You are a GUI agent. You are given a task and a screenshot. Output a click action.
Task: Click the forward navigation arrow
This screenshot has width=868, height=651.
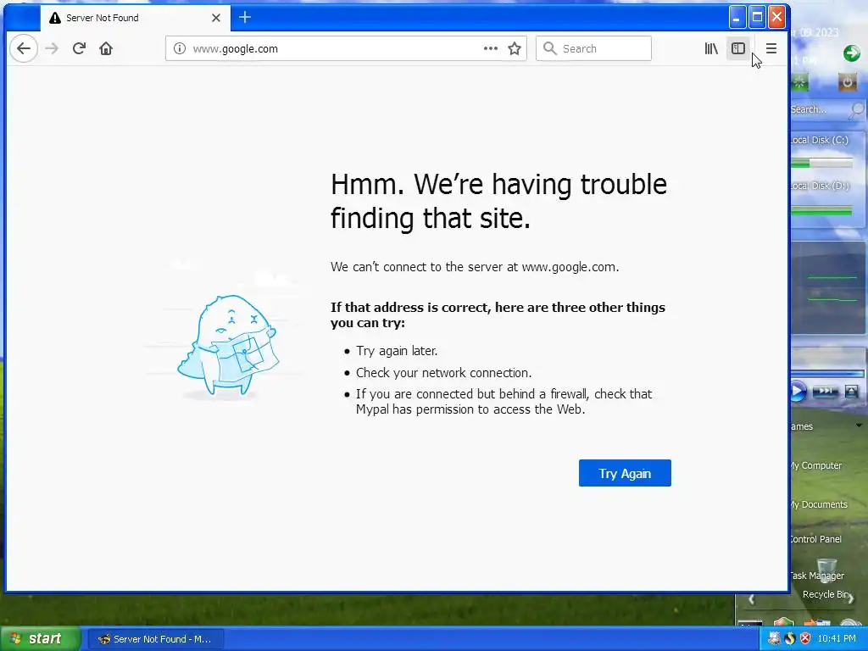[x=52, y=48]
